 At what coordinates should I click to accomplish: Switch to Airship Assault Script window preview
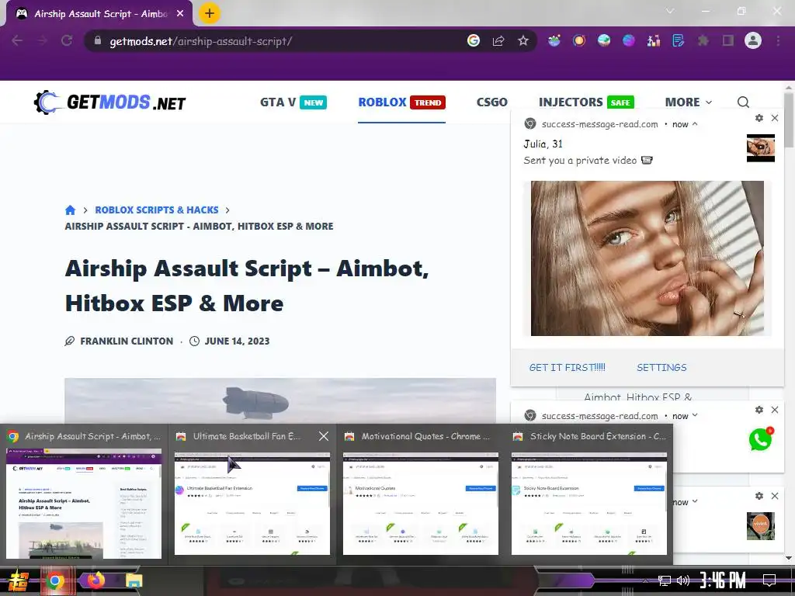(x=84, y=494)
